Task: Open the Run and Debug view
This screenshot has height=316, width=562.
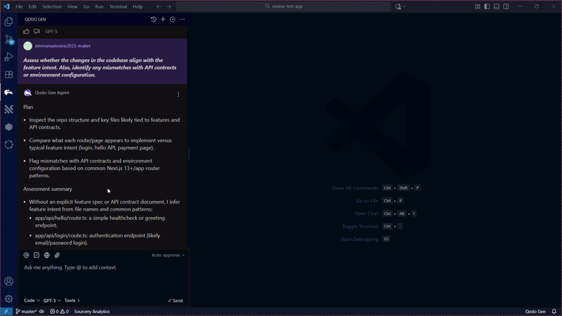Action: coord(8,57)
